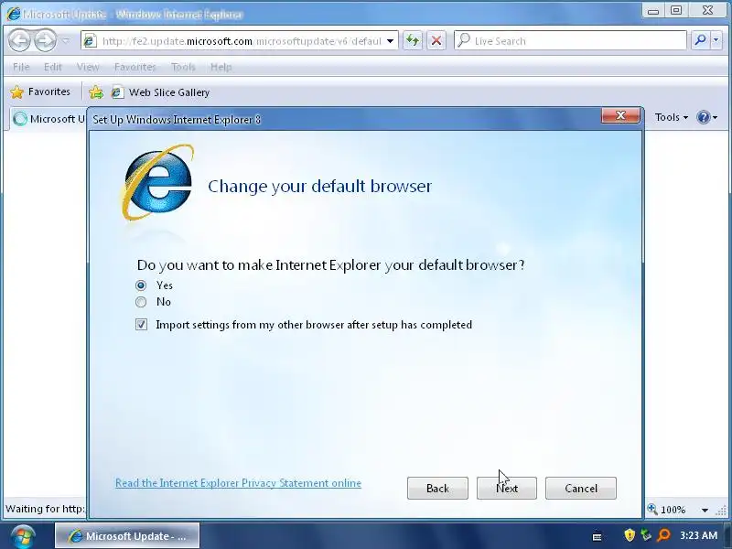Viewport: 732px width, 549px height.
Task: Click the browser Back arrow icon
Action: tap(19, 40)
